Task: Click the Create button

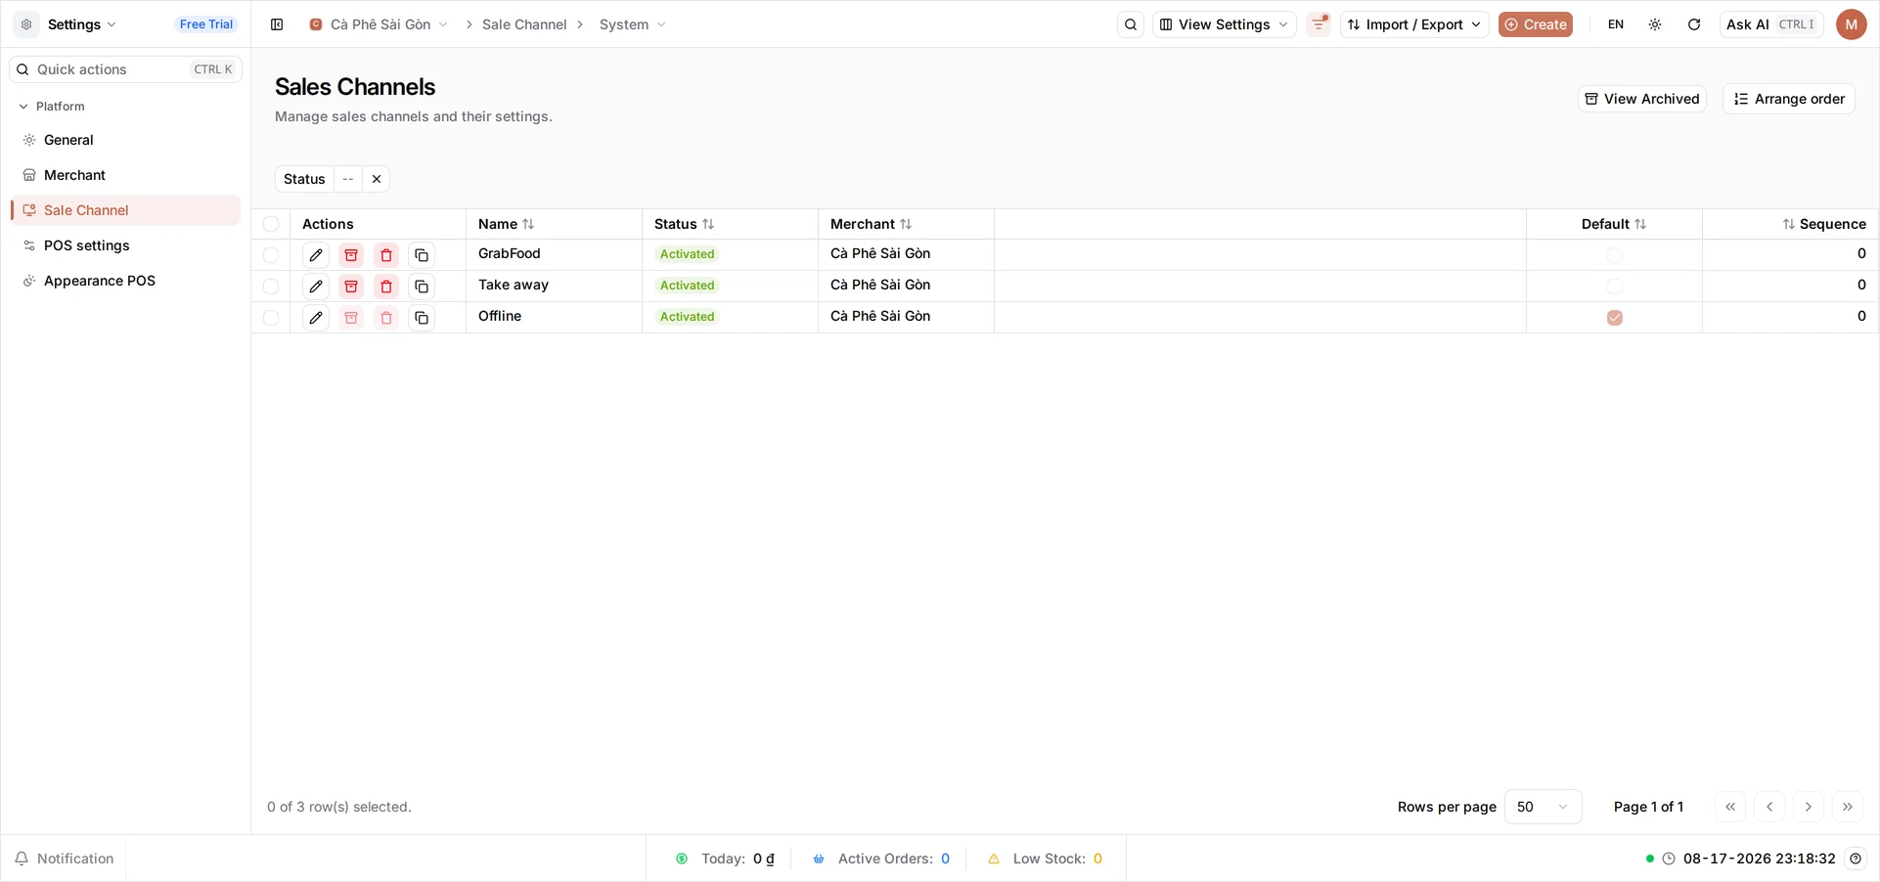Action: point(1536,24)
